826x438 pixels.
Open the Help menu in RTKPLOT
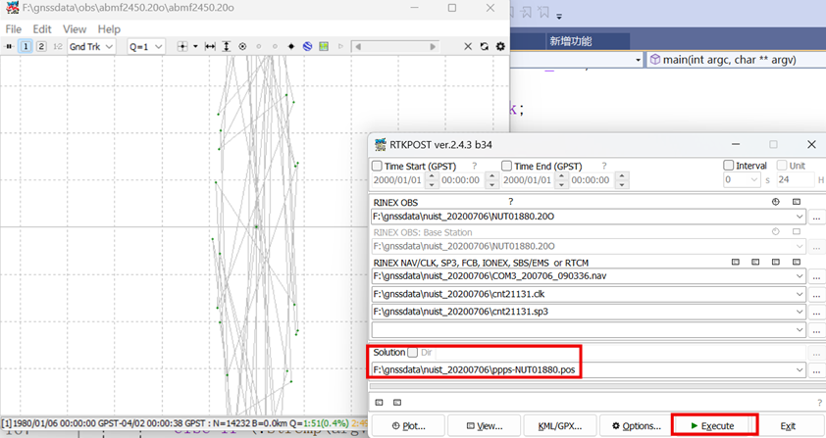pos(109,29)
